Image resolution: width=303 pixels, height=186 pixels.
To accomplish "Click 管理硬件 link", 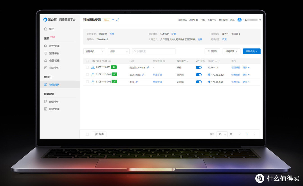I will 236,67.
